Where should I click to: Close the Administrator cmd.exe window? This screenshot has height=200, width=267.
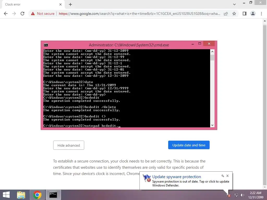(x=209, y=44)
